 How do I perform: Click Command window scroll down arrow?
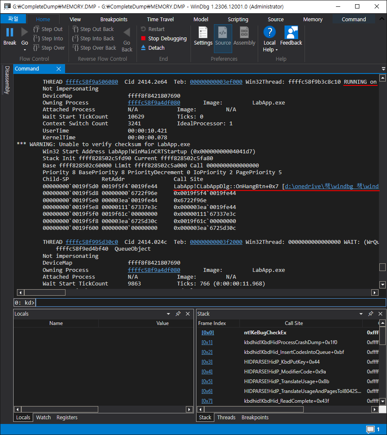383,284
